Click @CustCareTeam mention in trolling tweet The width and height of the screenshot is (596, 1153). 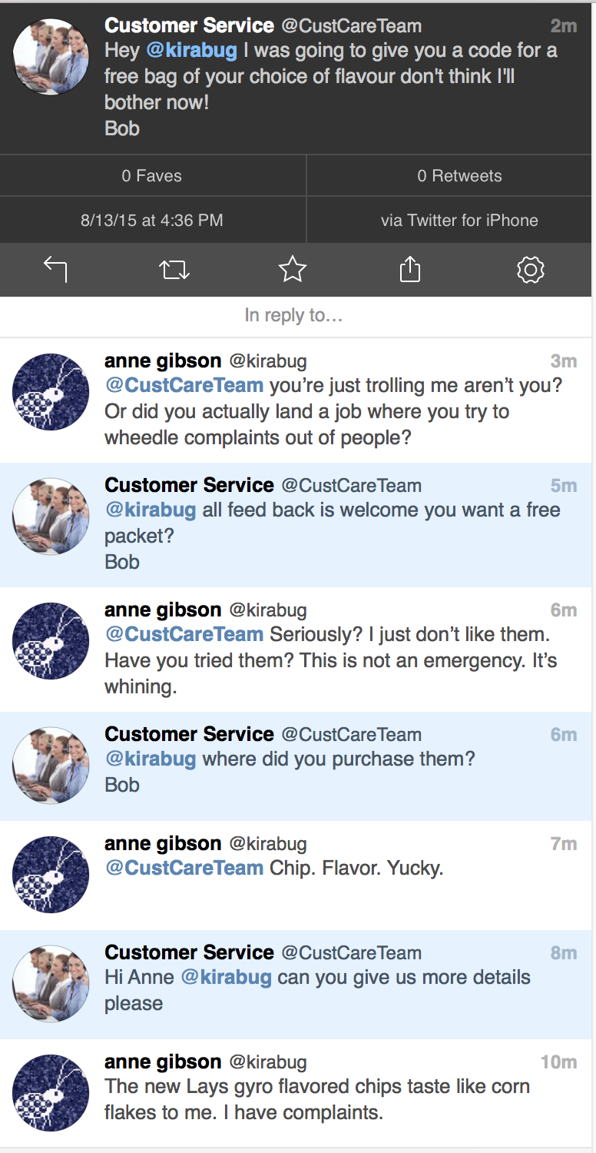(x=184, y=385)
